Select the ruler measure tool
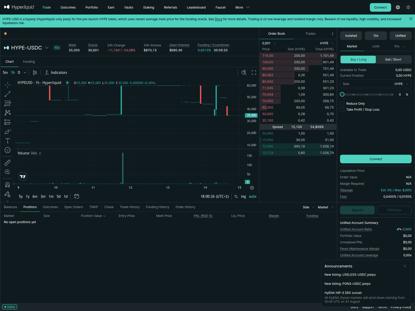415x311 pixels. click(x=8, y=162)
